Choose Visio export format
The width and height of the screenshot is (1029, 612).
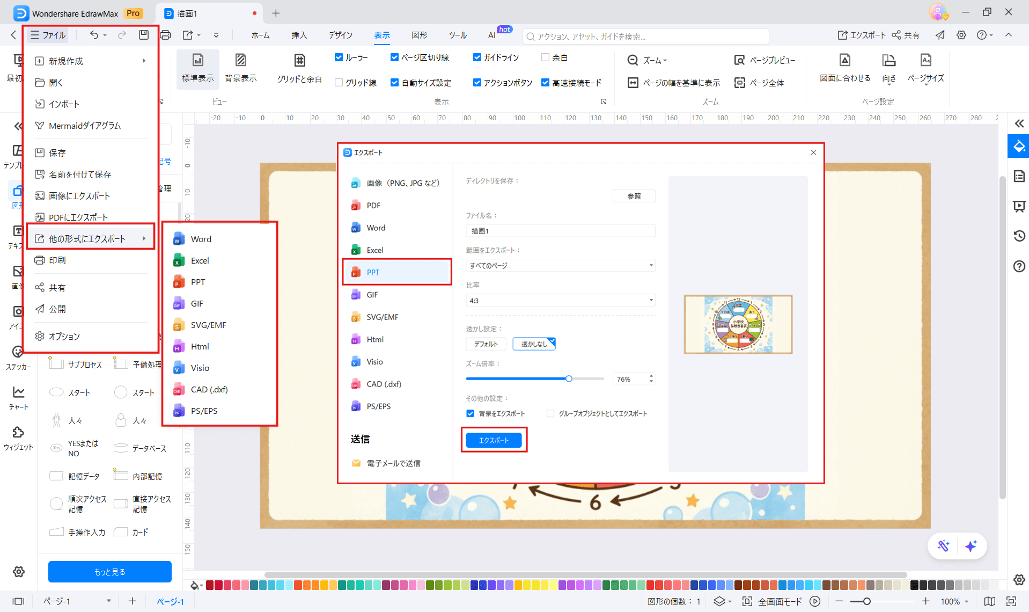tap(376, 361)
